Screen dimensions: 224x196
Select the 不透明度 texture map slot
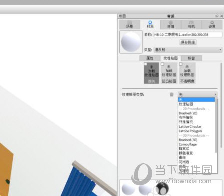pyautogui.click(x=187, y=73)
